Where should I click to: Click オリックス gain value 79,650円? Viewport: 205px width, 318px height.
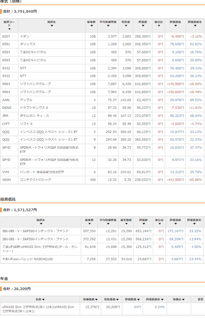tap(177, 44)
